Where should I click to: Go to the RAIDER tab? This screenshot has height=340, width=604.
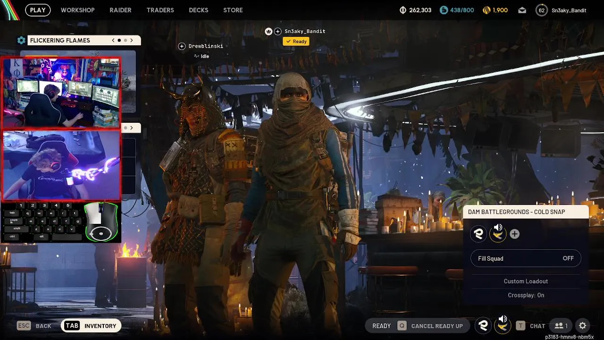pos(120,10)
